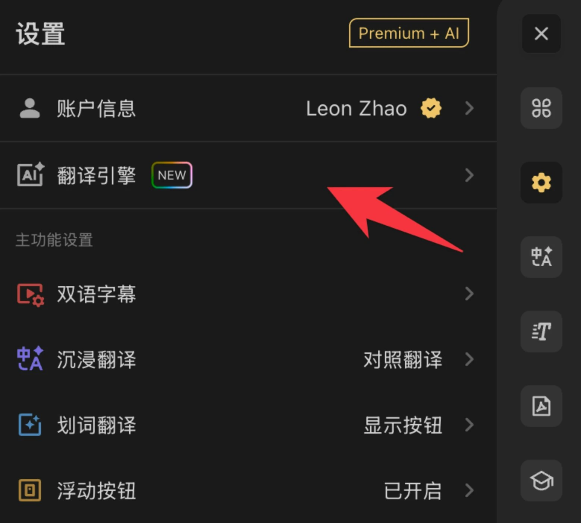Select the bilingual subtitles video icon
Viewport: 581px width, 523px height.
[30, 294]
